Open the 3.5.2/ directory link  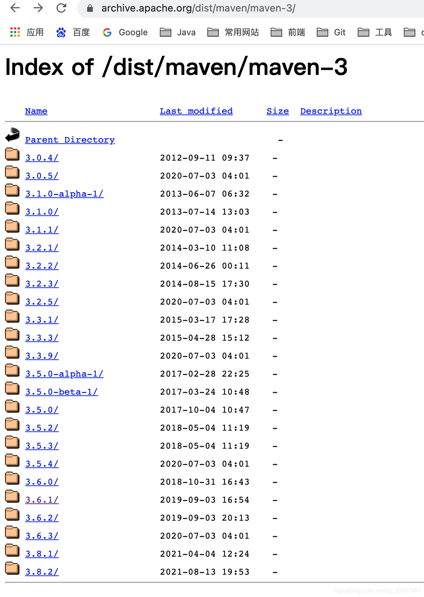(x=42, y=428)
